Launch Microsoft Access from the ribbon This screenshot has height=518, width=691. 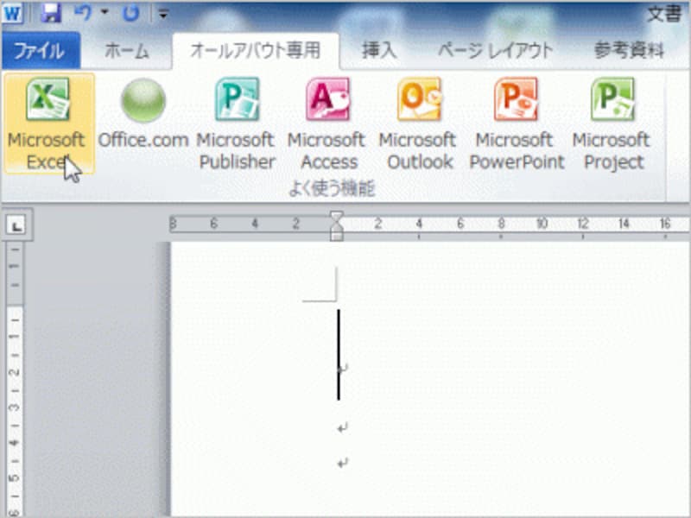328,123
